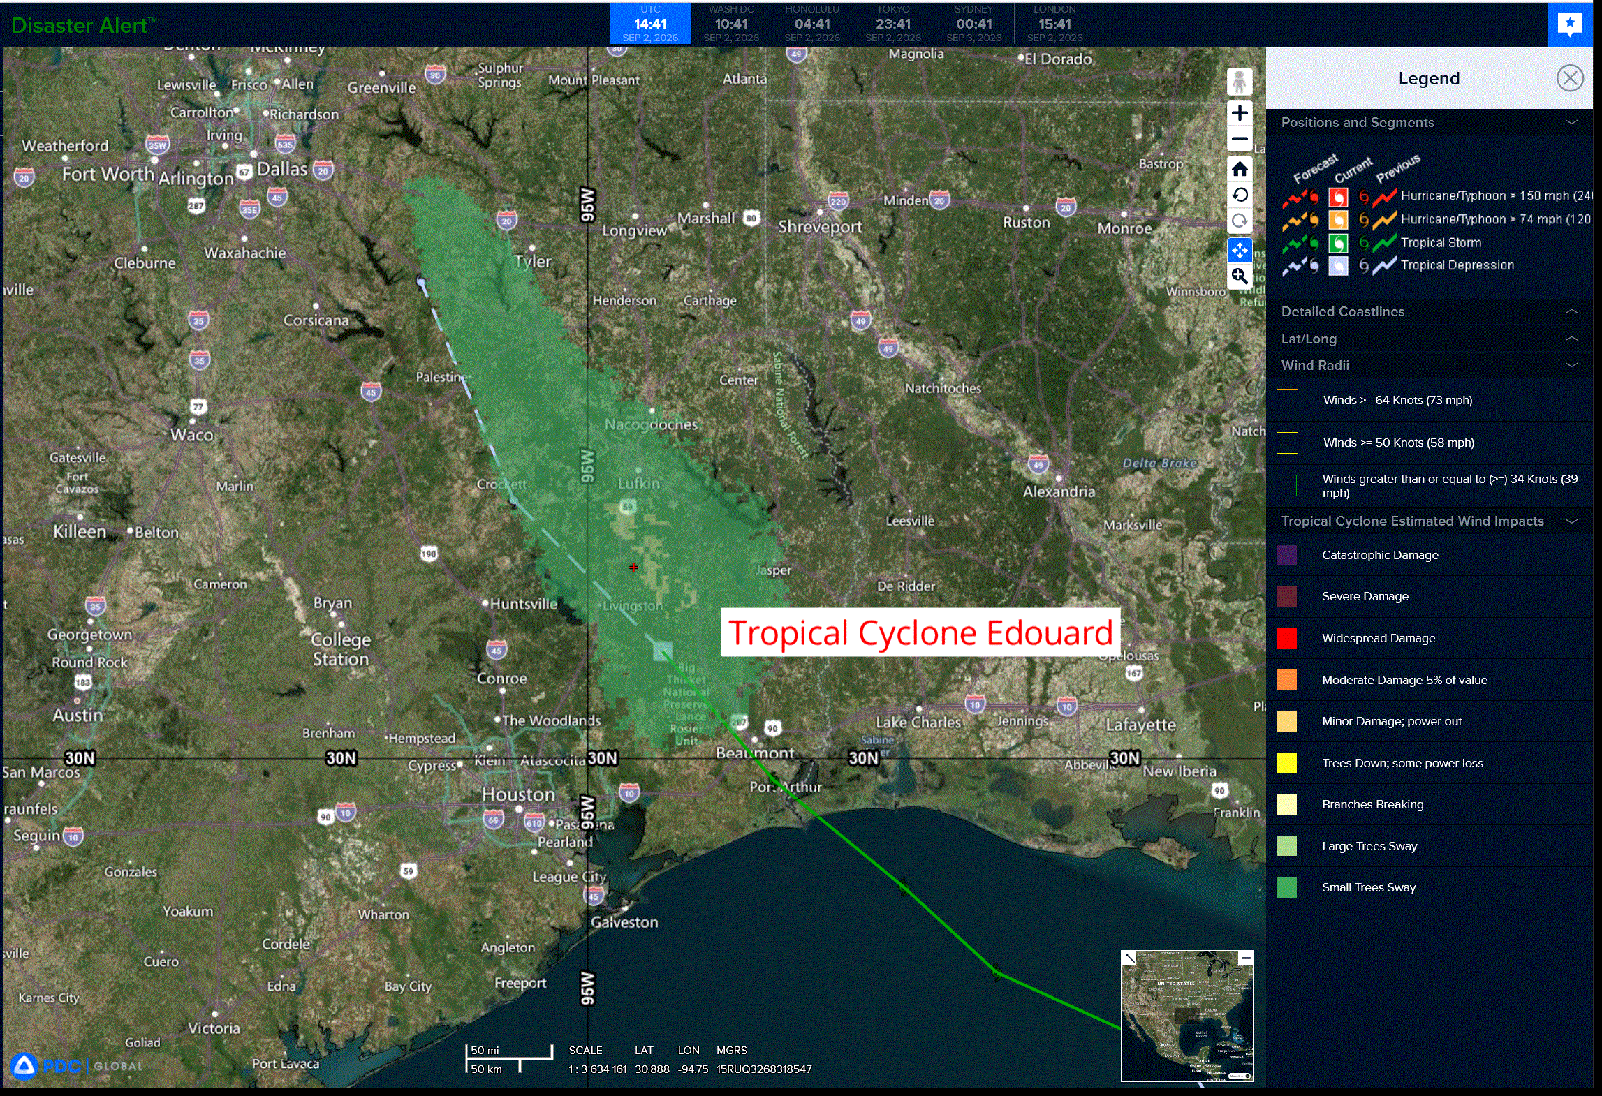Select the Tokyo time zone tab
The width and height of the screenshot is (1602, 1096).
(x=893, y=24)
